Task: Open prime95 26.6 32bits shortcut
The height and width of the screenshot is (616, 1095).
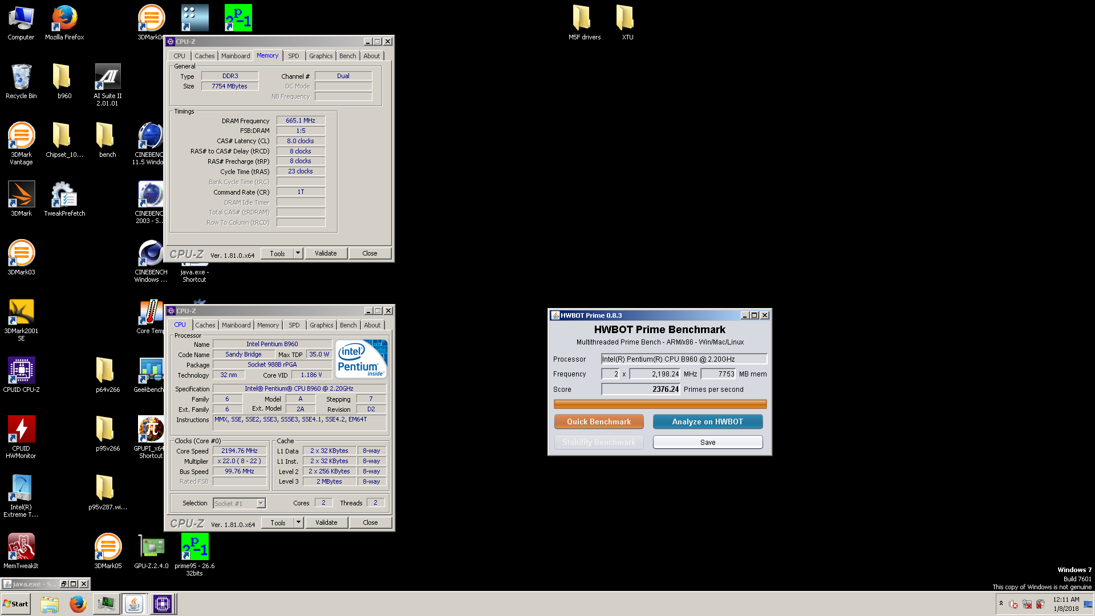Action: point(194,554)
